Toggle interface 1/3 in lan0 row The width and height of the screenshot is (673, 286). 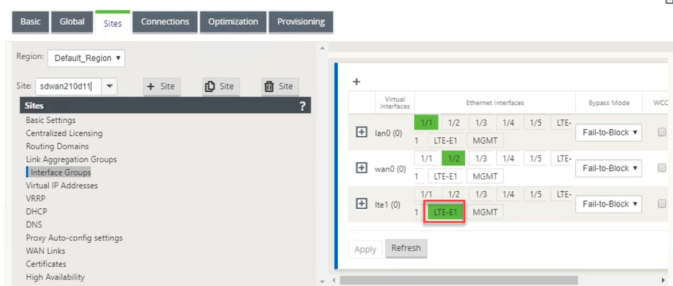pyautogui.click(x=481, y=123)
